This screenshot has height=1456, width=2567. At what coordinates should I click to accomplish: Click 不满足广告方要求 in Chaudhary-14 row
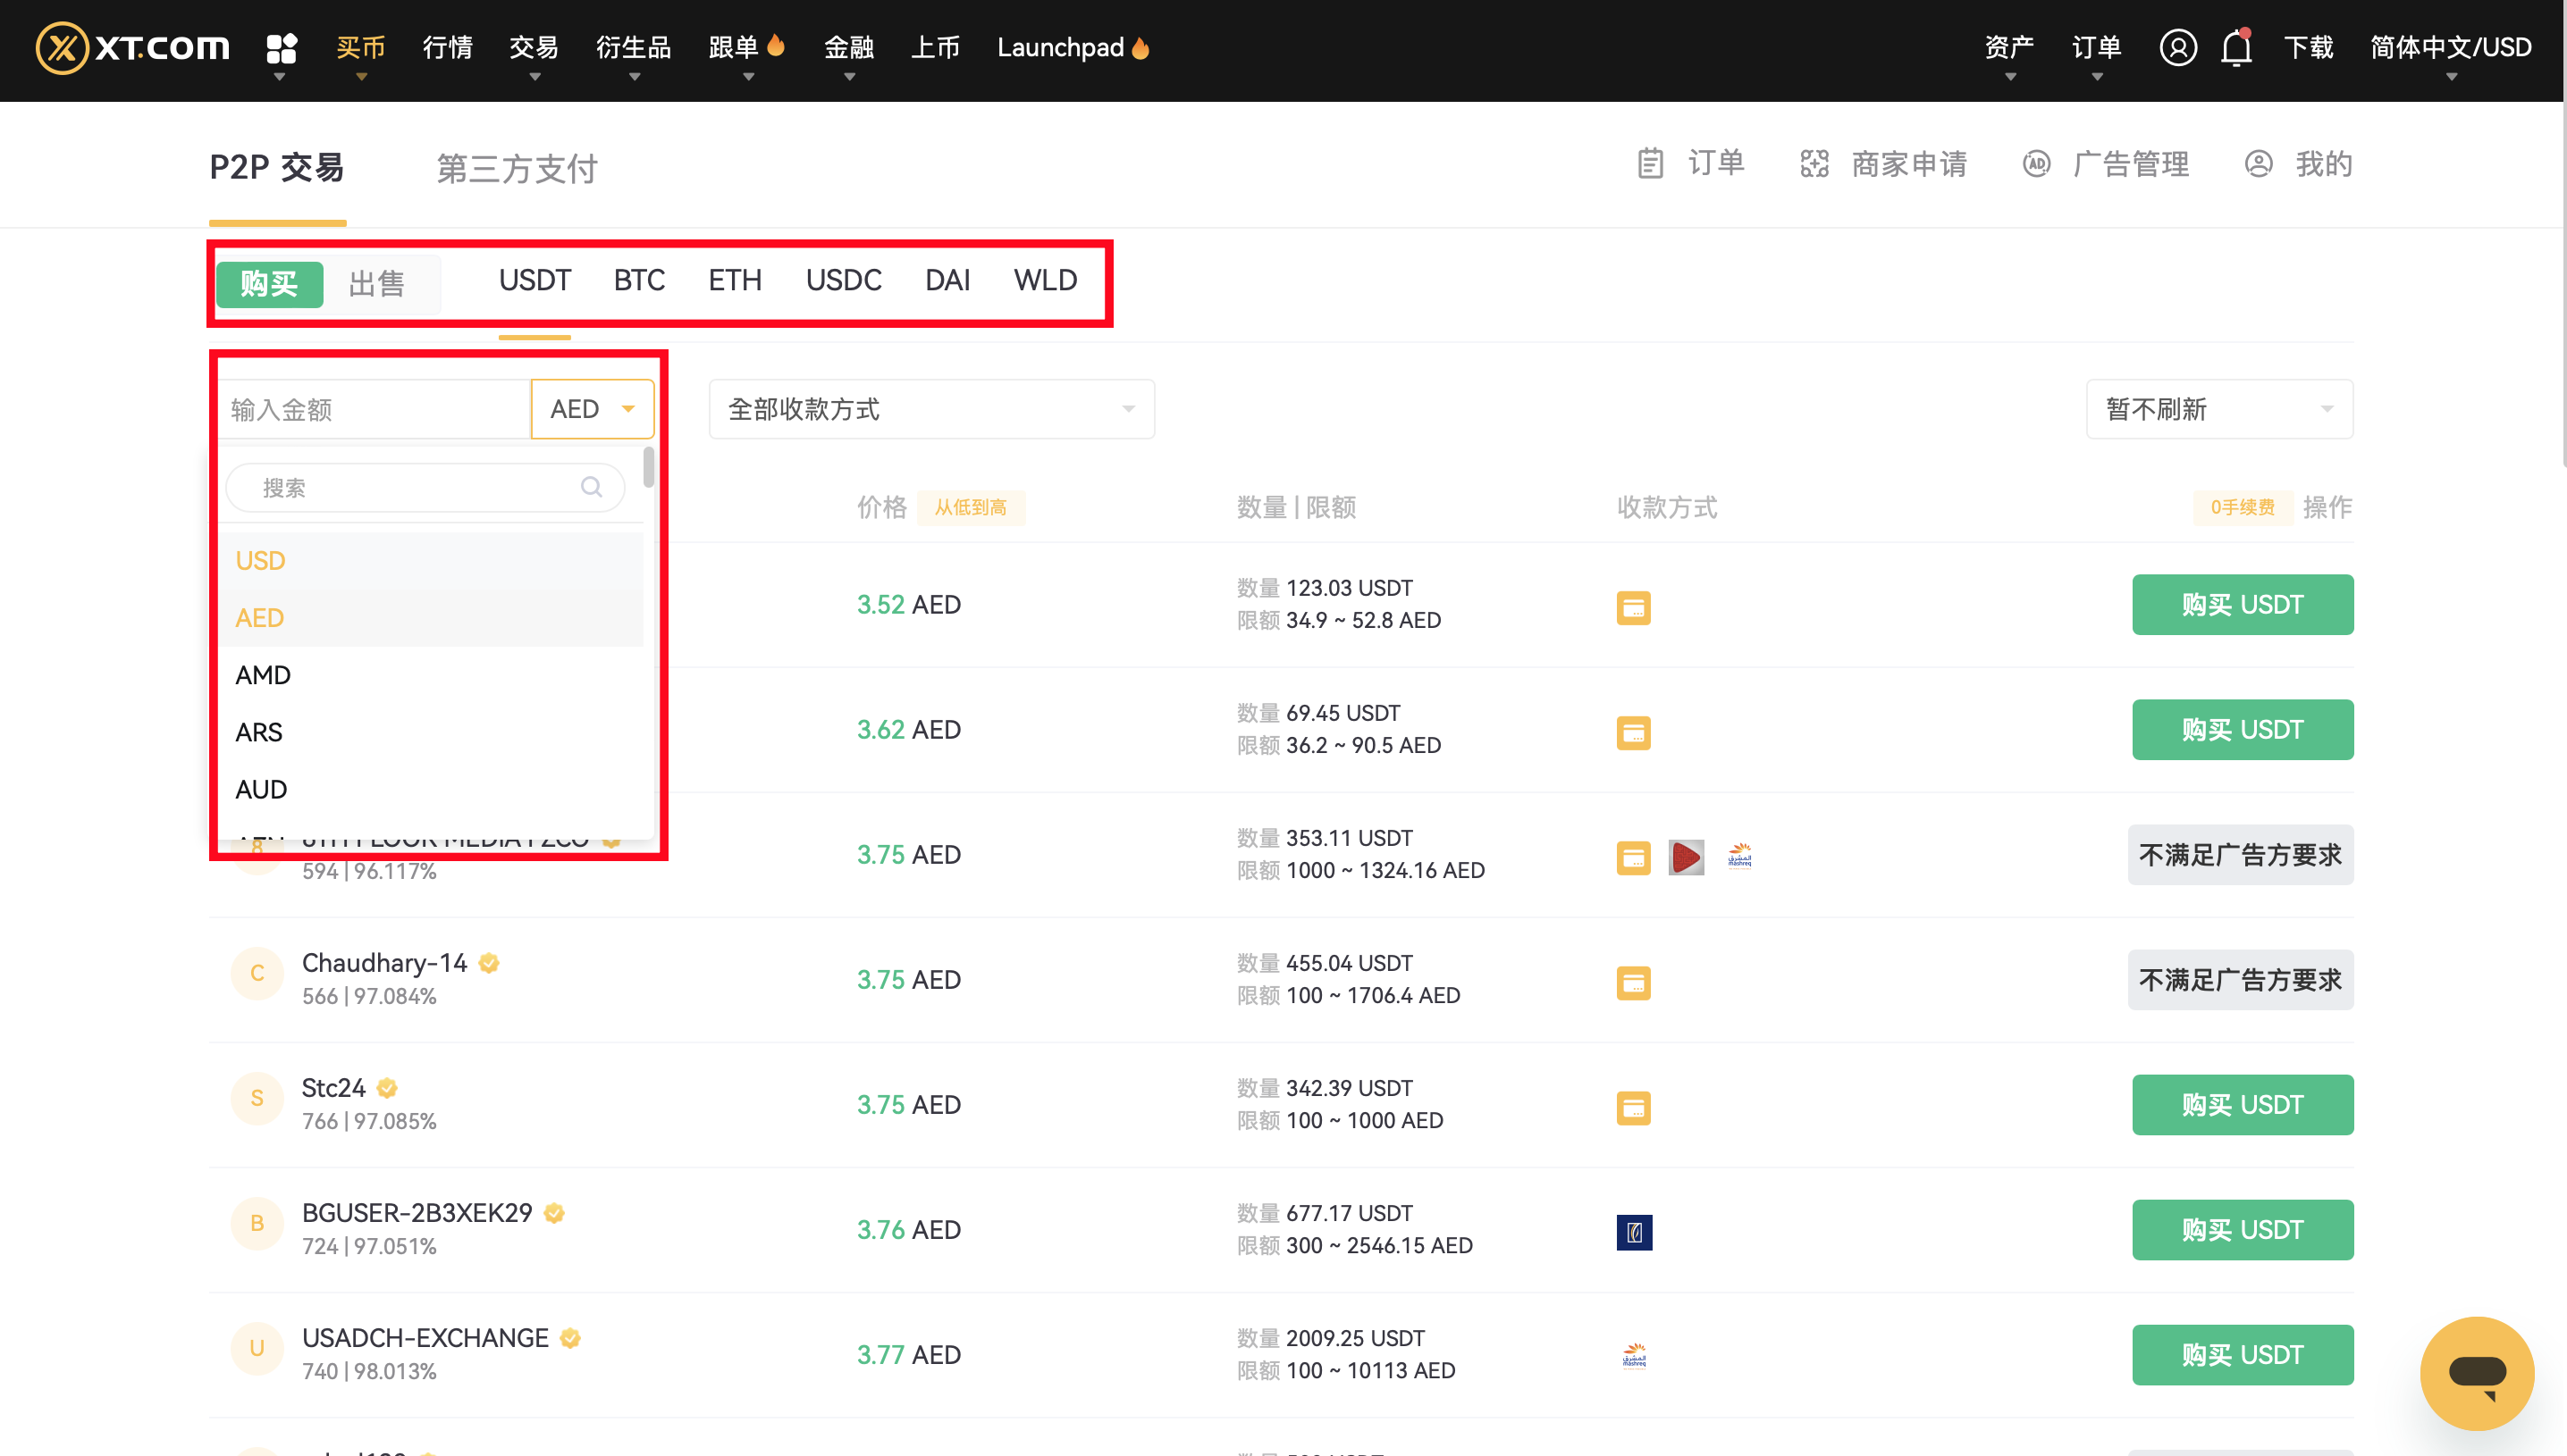2240,979
